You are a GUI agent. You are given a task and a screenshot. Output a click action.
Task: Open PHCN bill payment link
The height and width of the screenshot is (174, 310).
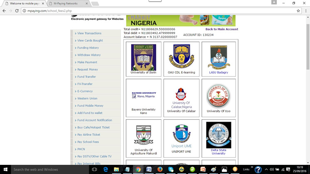point(81,149)
